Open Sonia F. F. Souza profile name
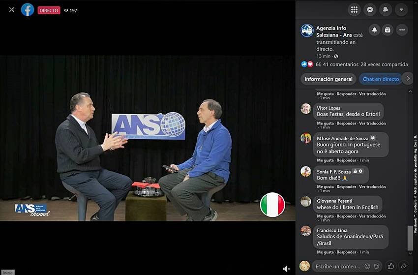Image resolution: width=418 pixels, height=275 pixels. (x=333, y=172)
